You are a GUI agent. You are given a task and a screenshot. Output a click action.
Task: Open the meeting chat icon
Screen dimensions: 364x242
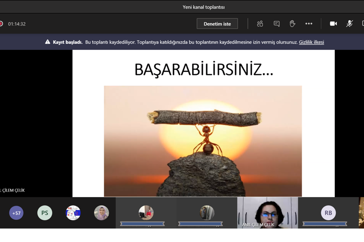coord(276,24)
